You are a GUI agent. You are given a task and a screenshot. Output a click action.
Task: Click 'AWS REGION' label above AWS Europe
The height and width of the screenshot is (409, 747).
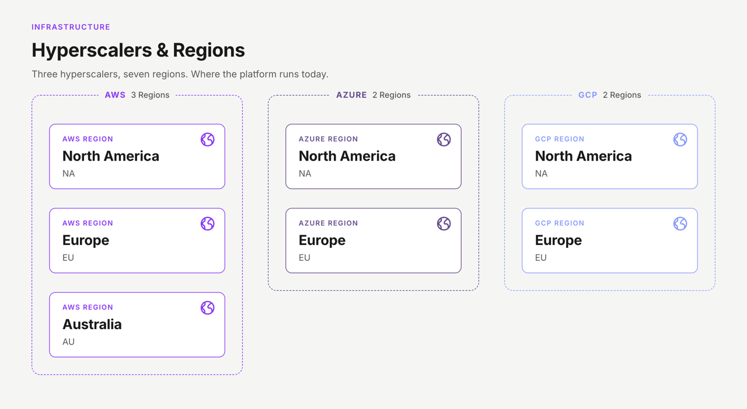[88, 223]
